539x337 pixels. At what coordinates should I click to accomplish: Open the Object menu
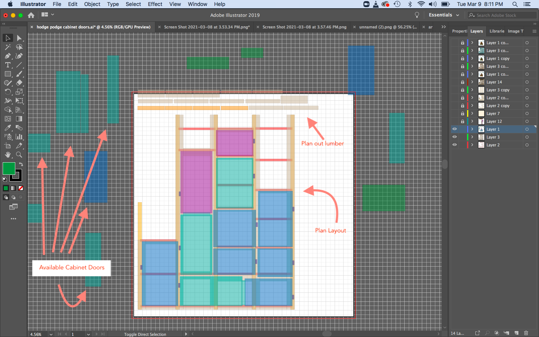tap(92, 4)
